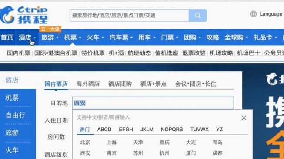The width and height of the screenshot is (284, 159).
Task: Open the 机场巴士 submenu link
Action: tap(248, 53)
